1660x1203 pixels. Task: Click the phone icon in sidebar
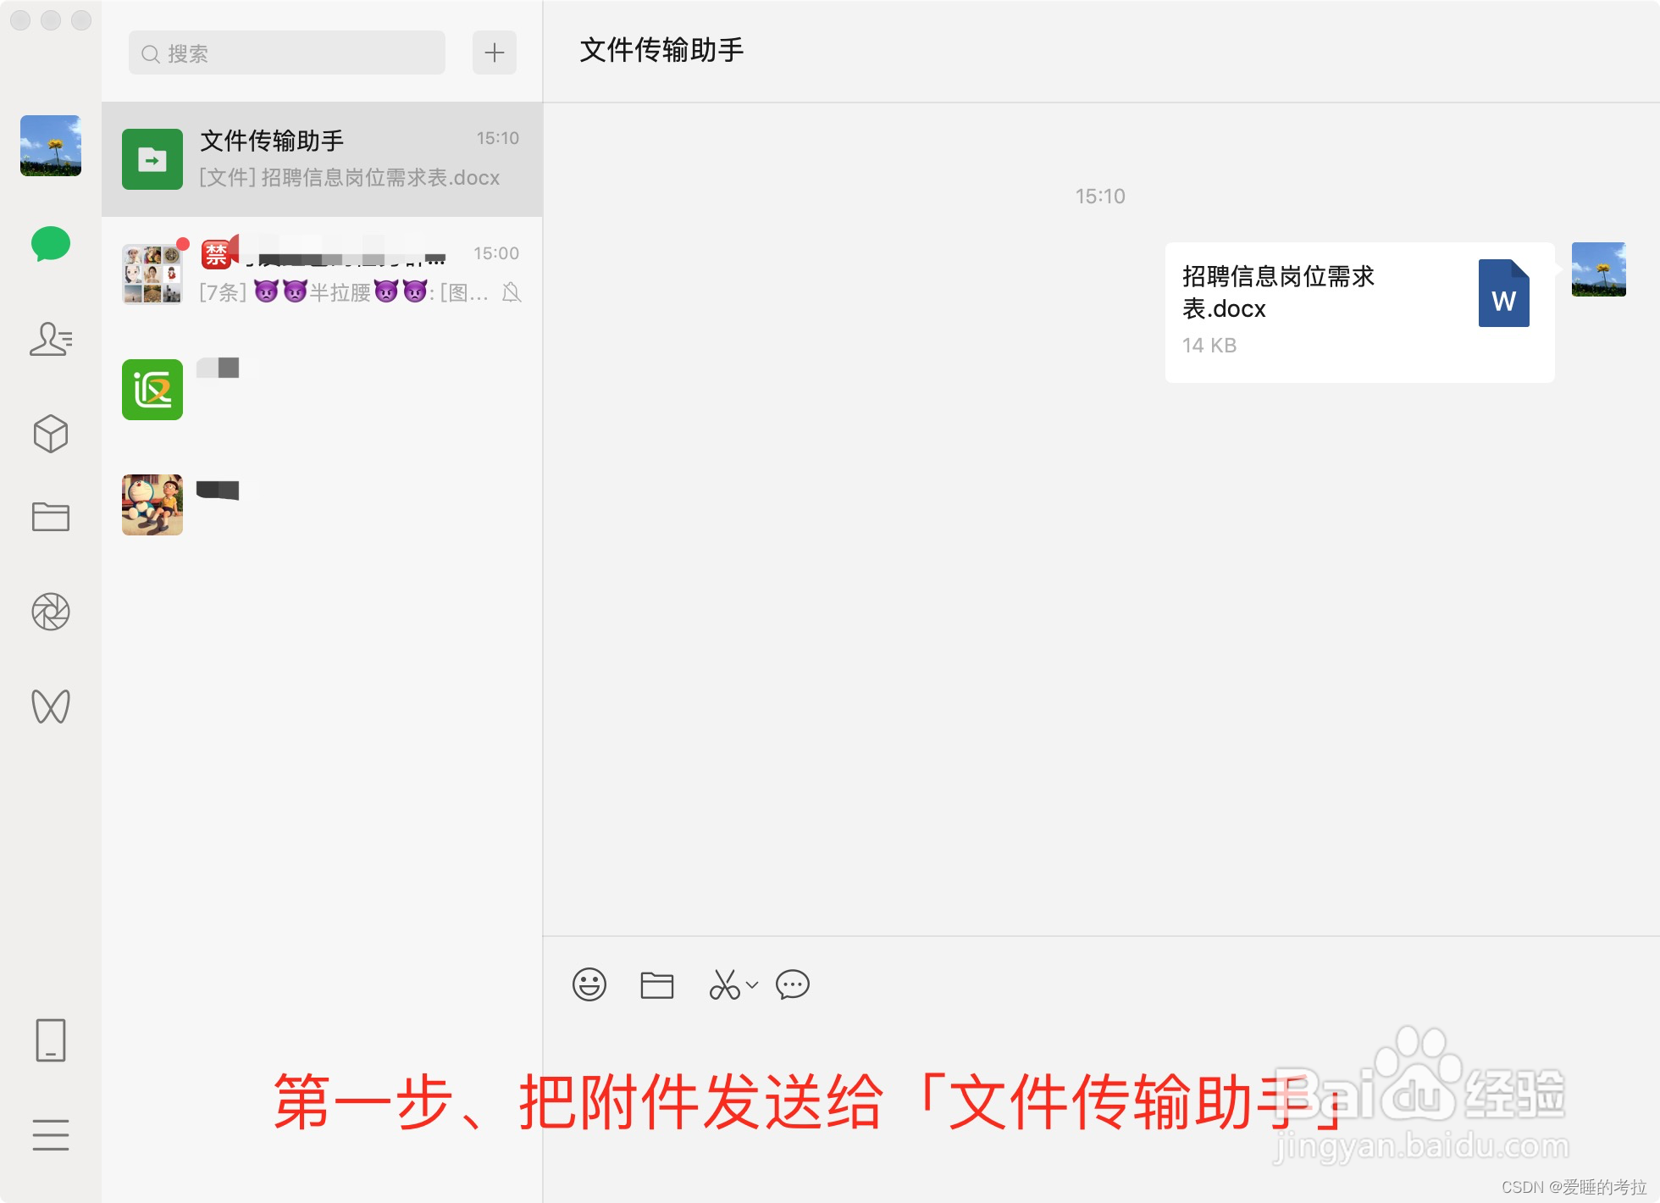51,1039
